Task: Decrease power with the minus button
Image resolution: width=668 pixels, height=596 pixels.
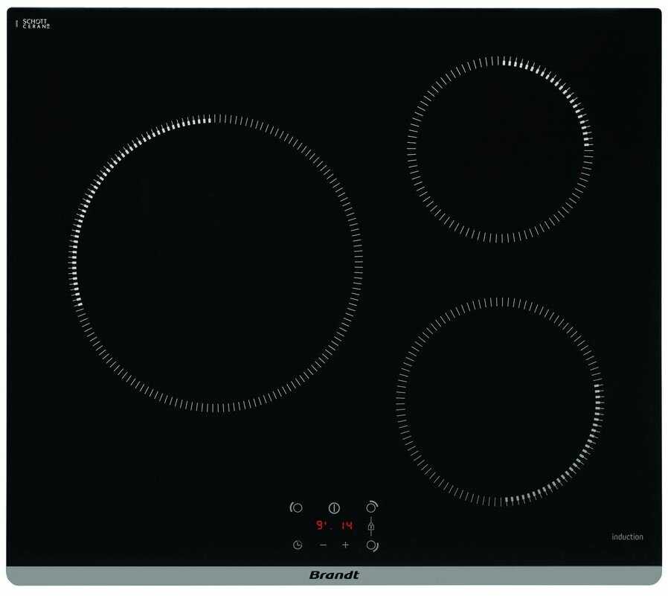Action: (x=323, y=545)
